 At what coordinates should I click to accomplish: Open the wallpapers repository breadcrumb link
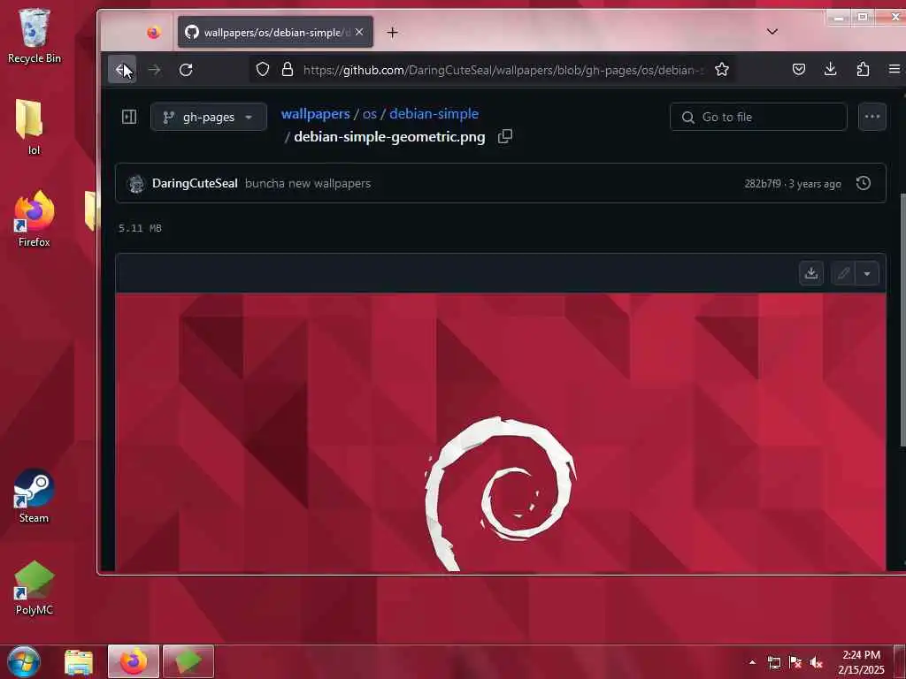(x=316, y=114)
